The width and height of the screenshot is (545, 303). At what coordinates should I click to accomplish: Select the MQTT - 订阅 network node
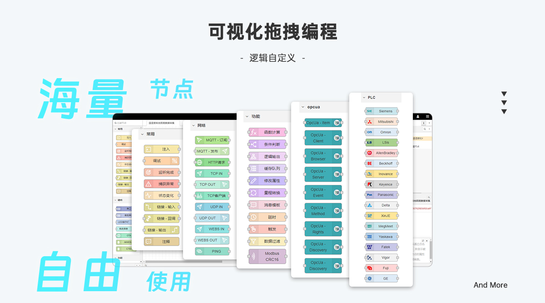(x=212, y=139)
